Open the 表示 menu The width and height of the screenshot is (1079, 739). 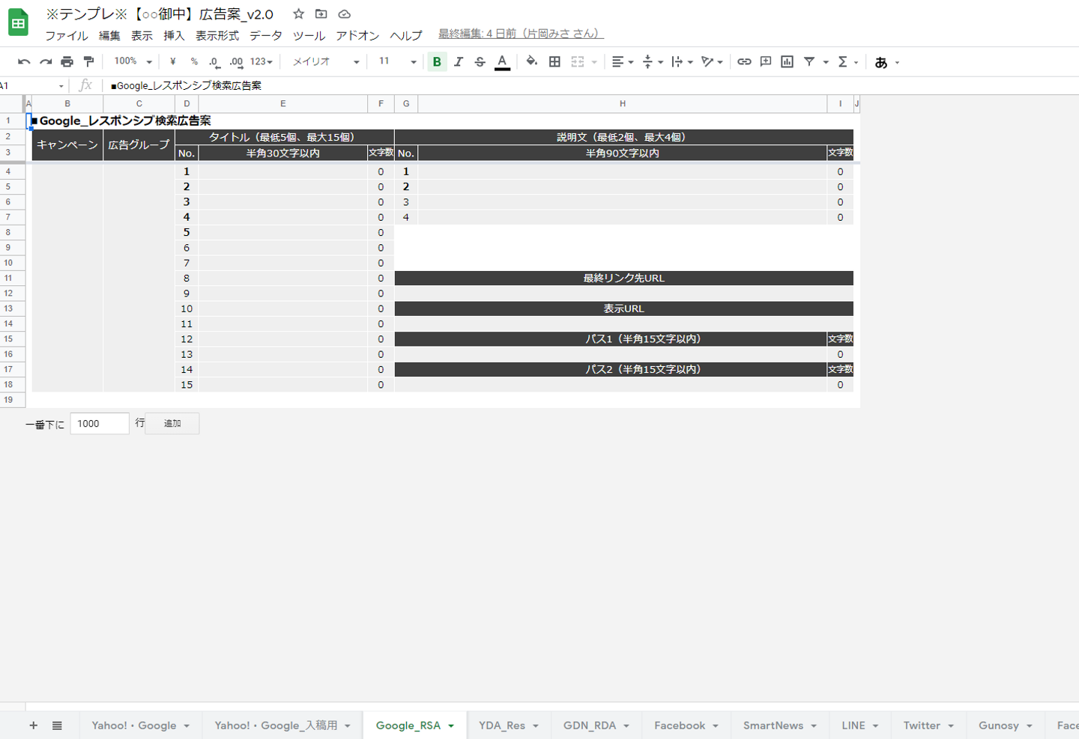[142, 35]
